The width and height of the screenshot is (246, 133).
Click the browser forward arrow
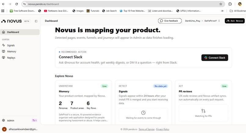10,4
